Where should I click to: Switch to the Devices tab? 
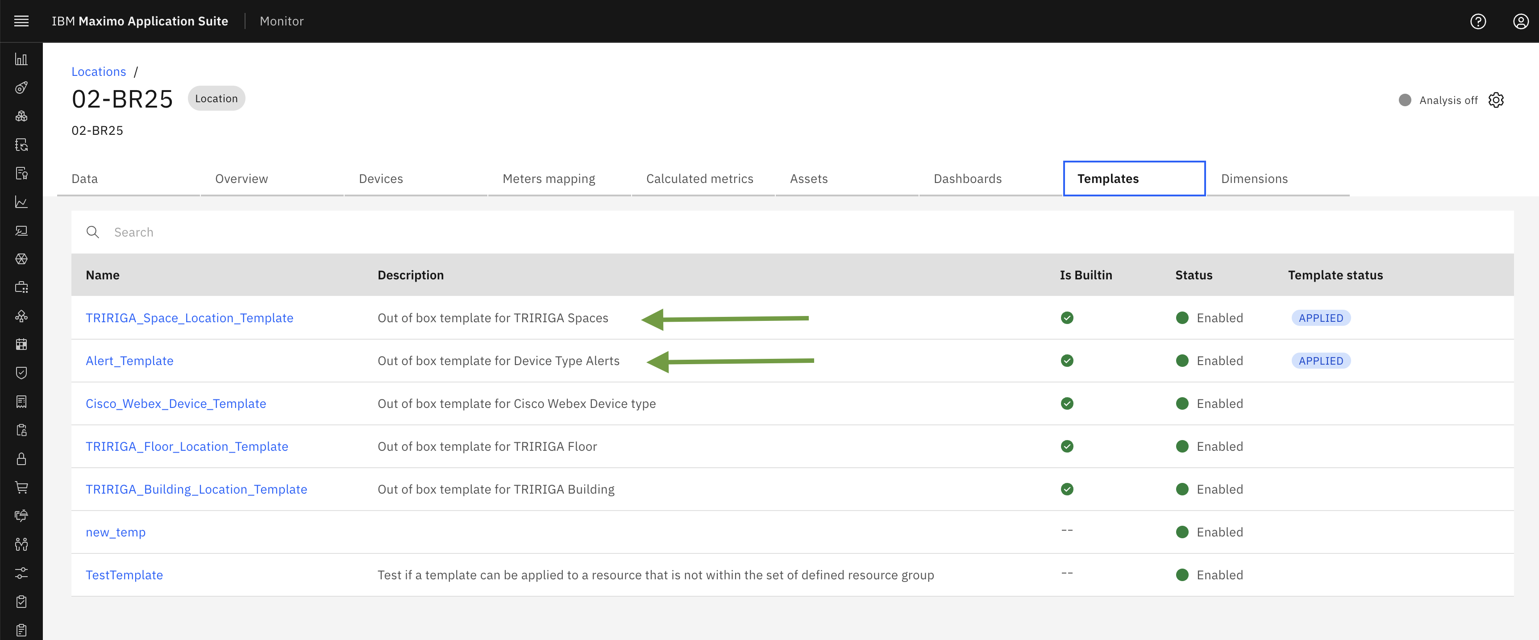[416, 179]
